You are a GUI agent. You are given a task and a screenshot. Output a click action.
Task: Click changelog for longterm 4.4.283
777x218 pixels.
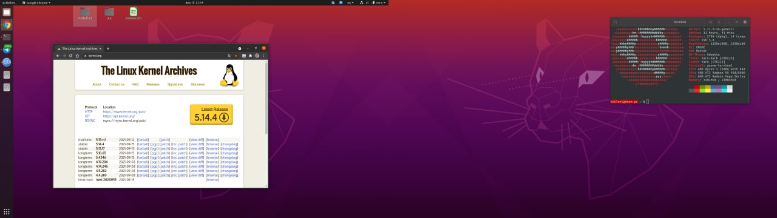[229, 176]
